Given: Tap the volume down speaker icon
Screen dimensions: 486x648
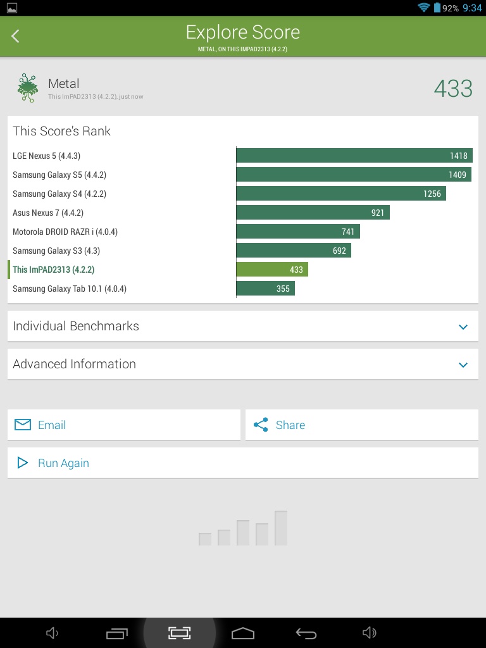Looking at the screenshot, I should (53, 633).
